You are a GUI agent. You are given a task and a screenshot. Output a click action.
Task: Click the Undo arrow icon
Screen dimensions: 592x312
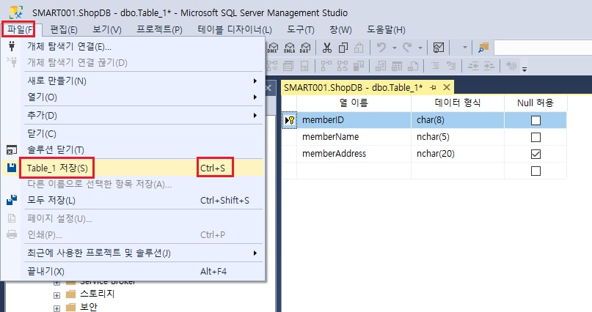[x=381, y=48]
